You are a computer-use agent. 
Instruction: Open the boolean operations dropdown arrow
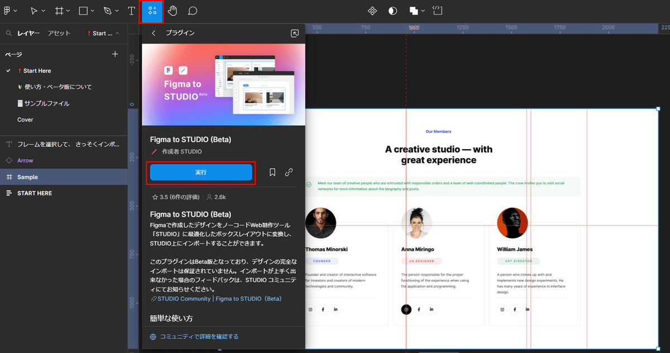[x=423, y=11]
